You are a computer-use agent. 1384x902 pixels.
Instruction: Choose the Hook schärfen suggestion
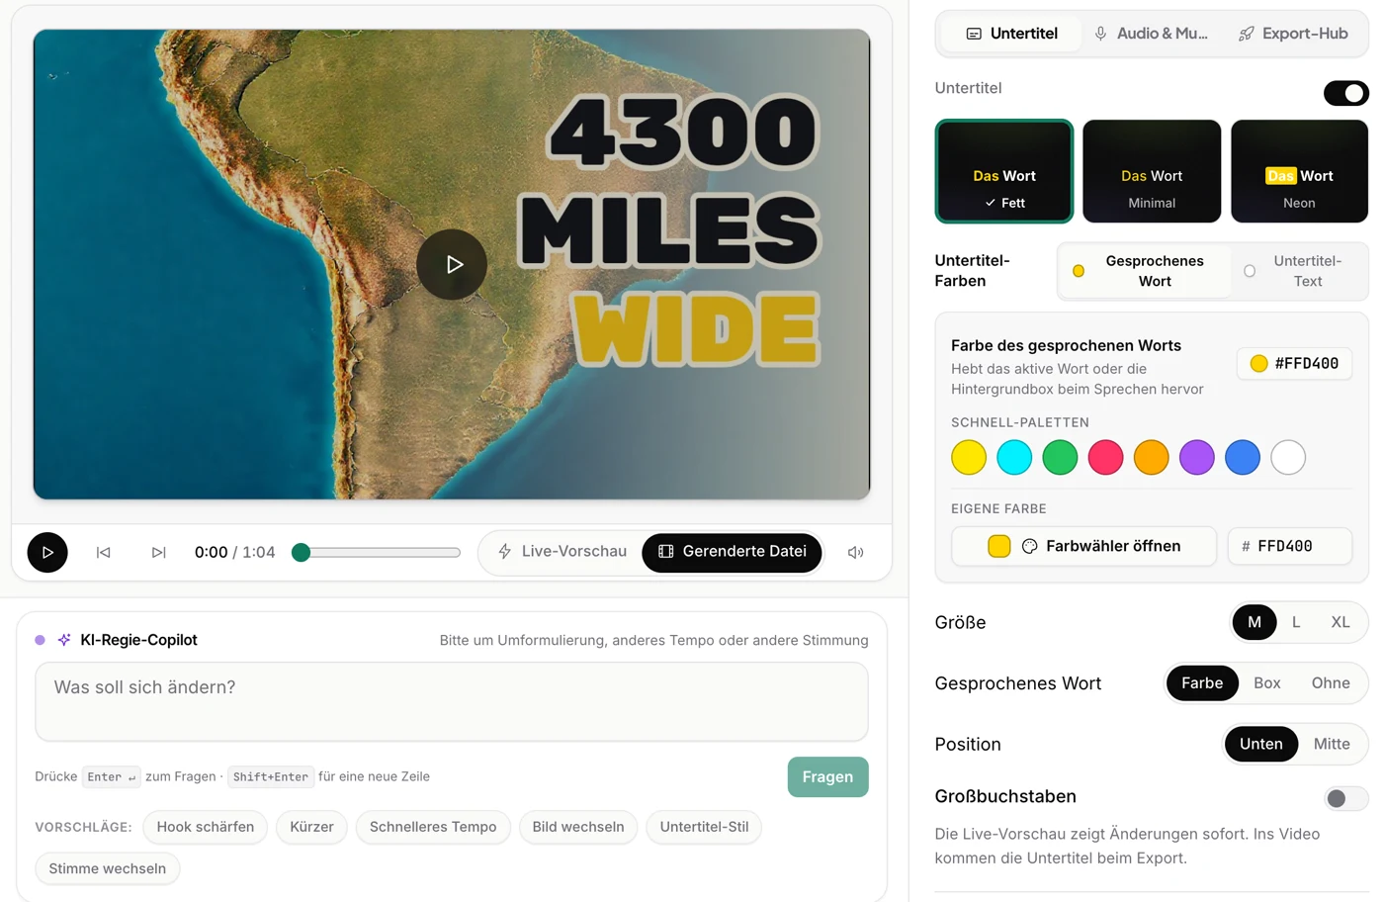coord(206,827)
